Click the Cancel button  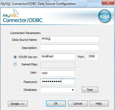[78, 104]
